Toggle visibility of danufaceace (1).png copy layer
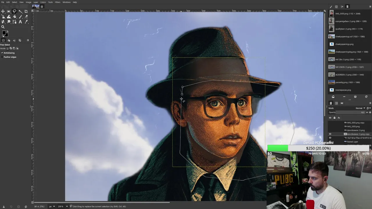372x209 pixels. (330, 134)
